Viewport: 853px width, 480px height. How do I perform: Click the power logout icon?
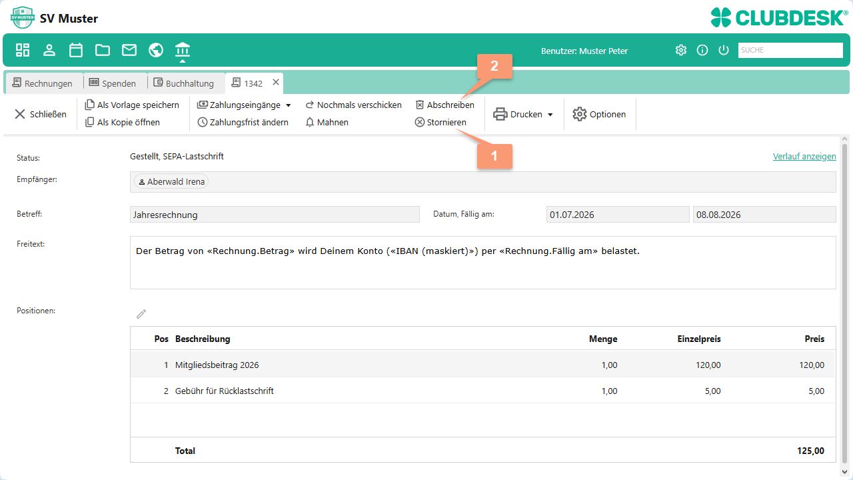click(724, 50)
